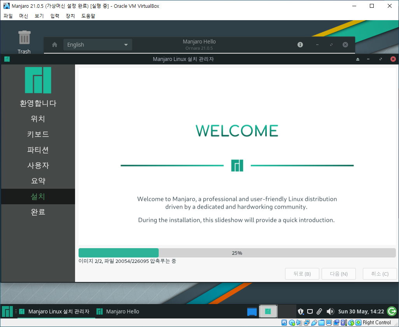Image resolution: width=399 pixels, height=327 pixels.
Task: Select the 사용자 step in sidebar
Action: click(38, 165)
